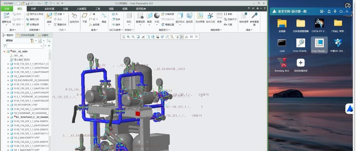Screen dimensions: 356x151
Task: Create a datum 平面 (Plane)
Action: click(85, 18)
